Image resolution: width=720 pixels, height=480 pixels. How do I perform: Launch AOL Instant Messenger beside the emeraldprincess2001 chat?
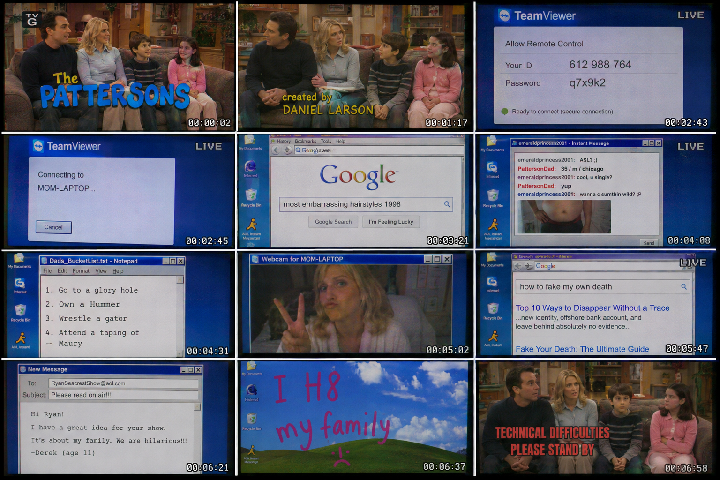click(x=493, y=229)
